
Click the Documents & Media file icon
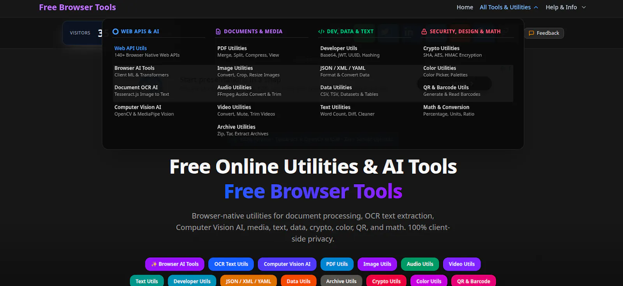click(218, 31)
